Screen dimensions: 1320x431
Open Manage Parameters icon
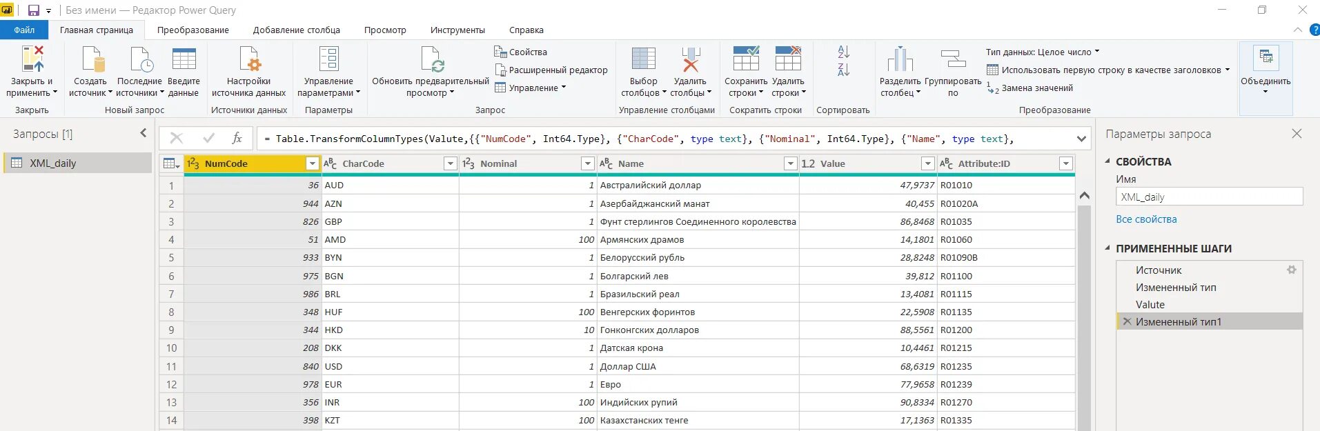click(328, 59)
